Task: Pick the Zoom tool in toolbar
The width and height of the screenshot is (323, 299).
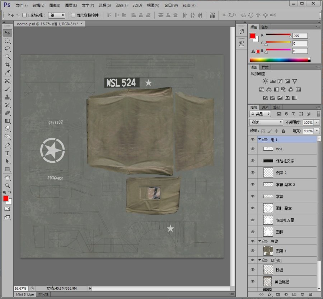Action: pos(7,186)
